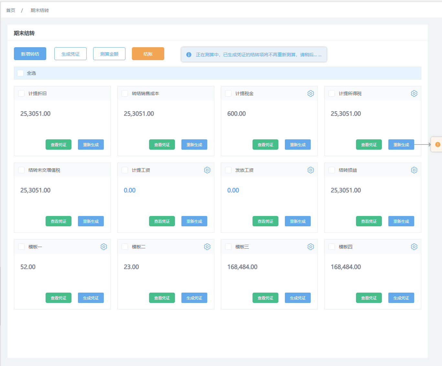View voucher for 计提税金
The image size is (442, 366).
point(265,145)
